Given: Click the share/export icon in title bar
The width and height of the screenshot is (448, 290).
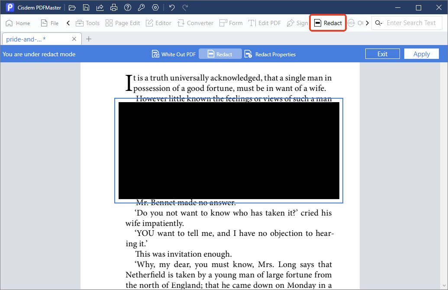Looking at the screenshot, I should coord(100,8).
